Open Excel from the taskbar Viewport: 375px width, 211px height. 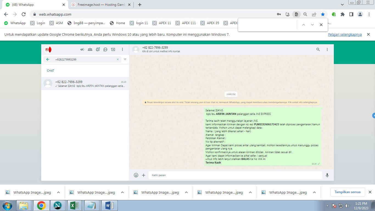[x=74, y=206]
